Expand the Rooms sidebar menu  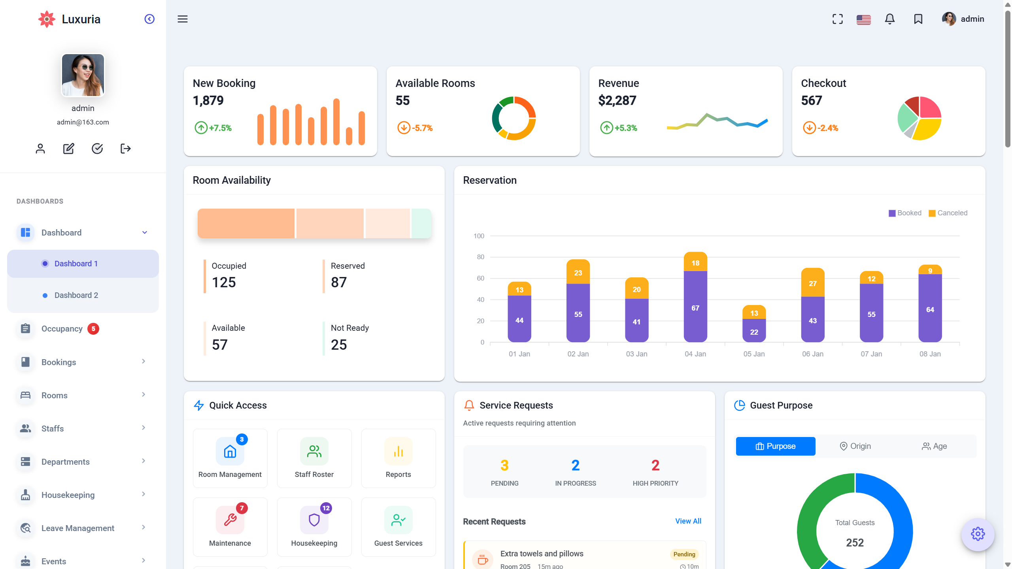pyautogui.click(x=83, y=395)
